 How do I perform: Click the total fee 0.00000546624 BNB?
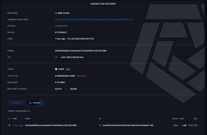(x=65, y=76)
